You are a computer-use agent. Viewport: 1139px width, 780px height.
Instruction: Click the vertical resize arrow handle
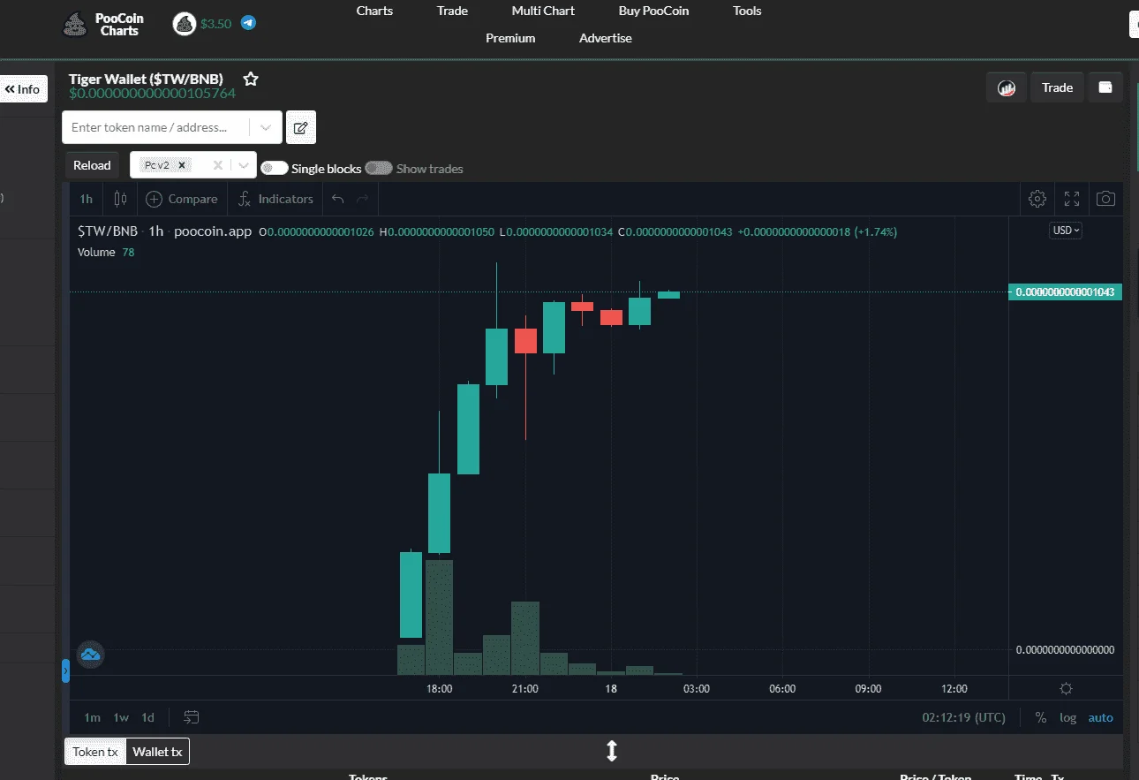click(611, 751)
